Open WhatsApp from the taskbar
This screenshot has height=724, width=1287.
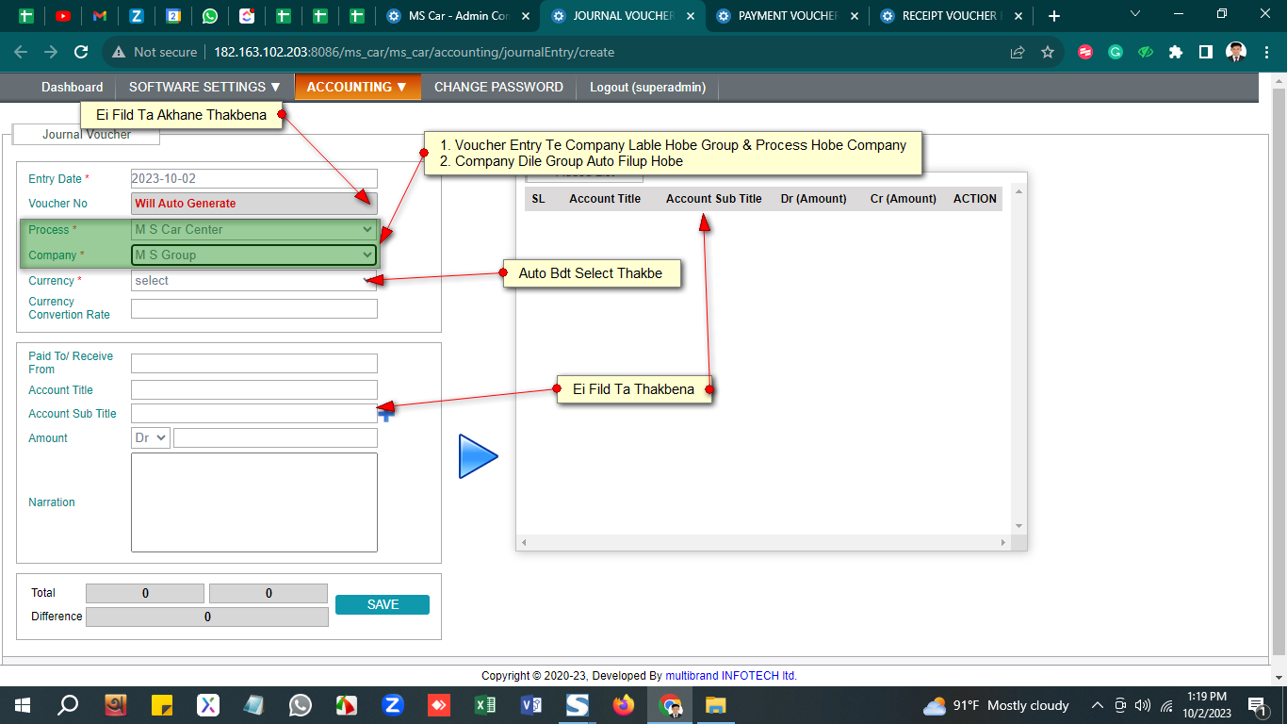[x=301, y=705]
